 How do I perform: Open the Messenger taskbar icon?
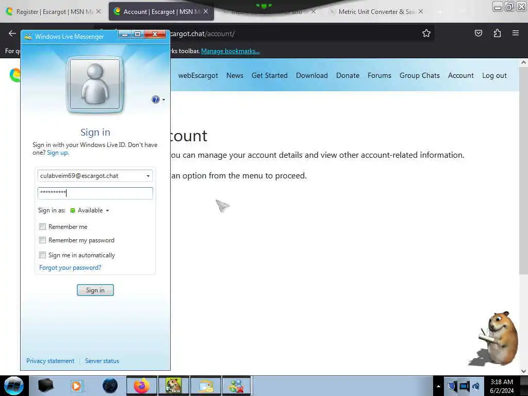(237, 386)
